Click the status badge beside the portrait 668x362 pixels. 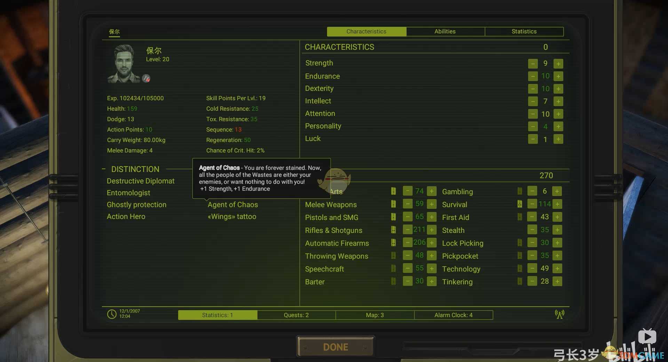pyautogui.click(x=146, y=78)
